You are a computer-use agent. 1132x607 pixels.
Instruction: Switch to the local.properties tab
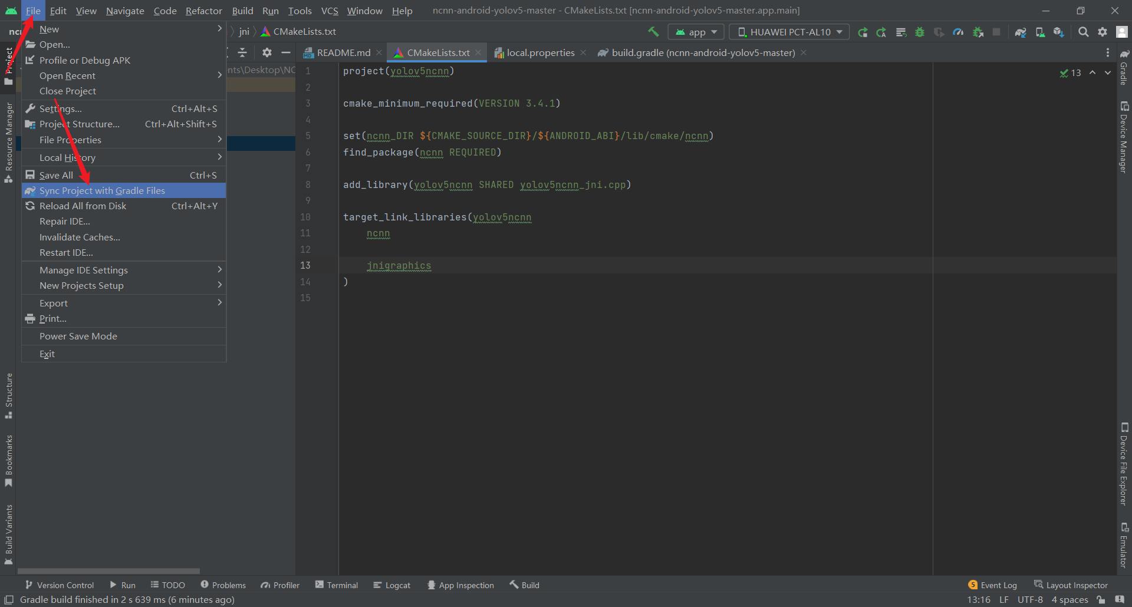click(540, 52)
